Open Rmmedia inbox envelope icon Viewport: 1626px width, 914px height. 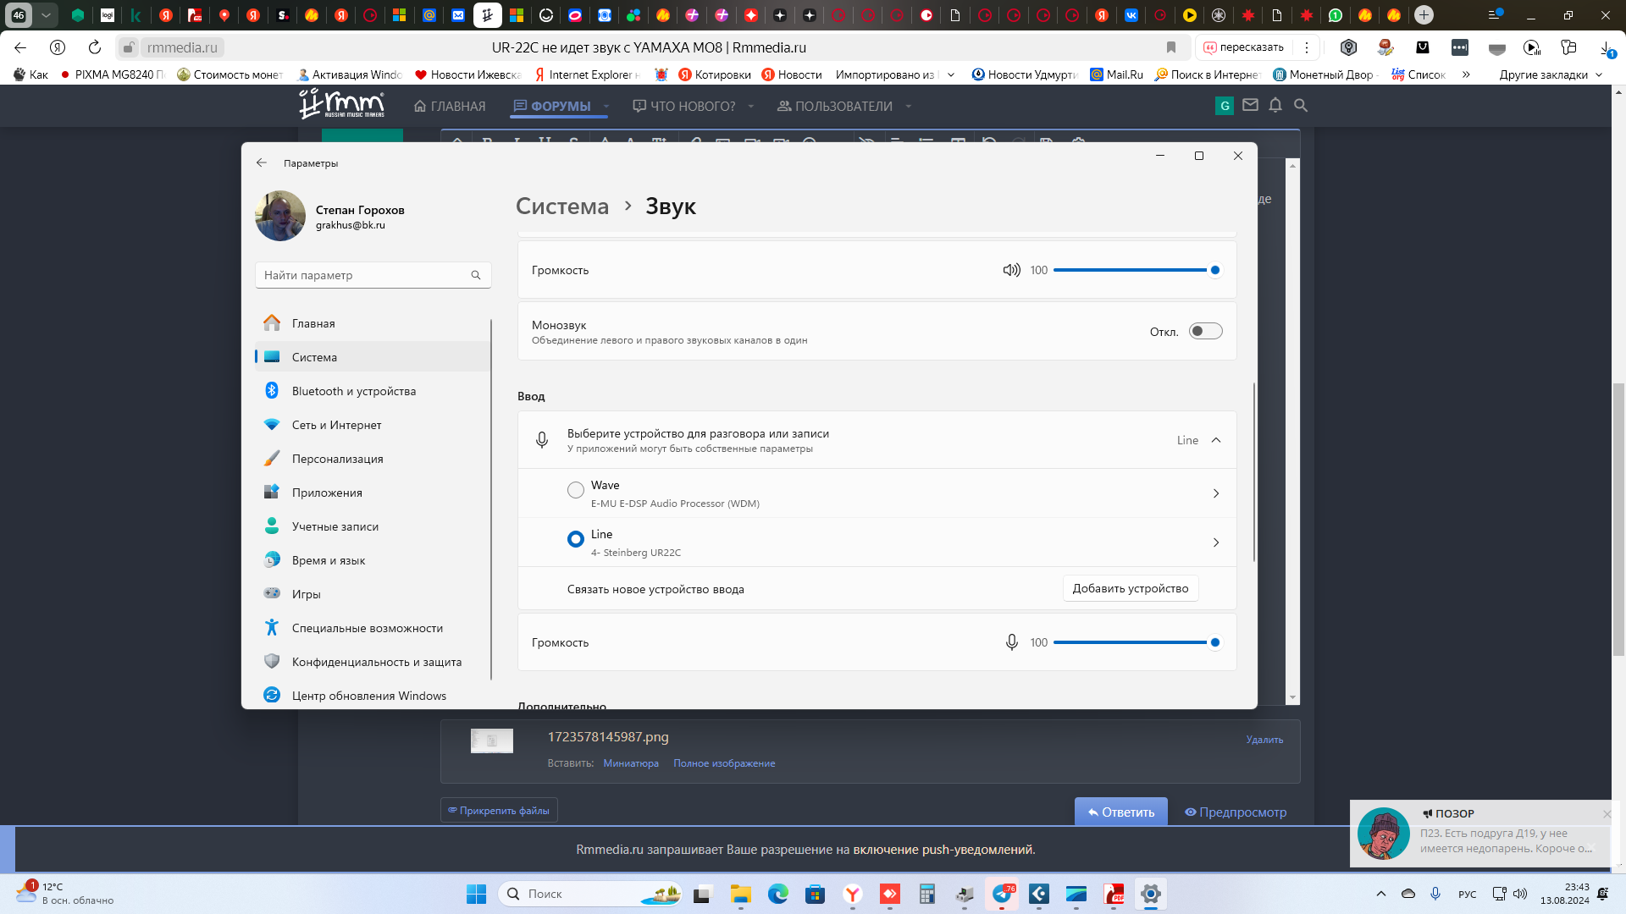click(1250, 105)
